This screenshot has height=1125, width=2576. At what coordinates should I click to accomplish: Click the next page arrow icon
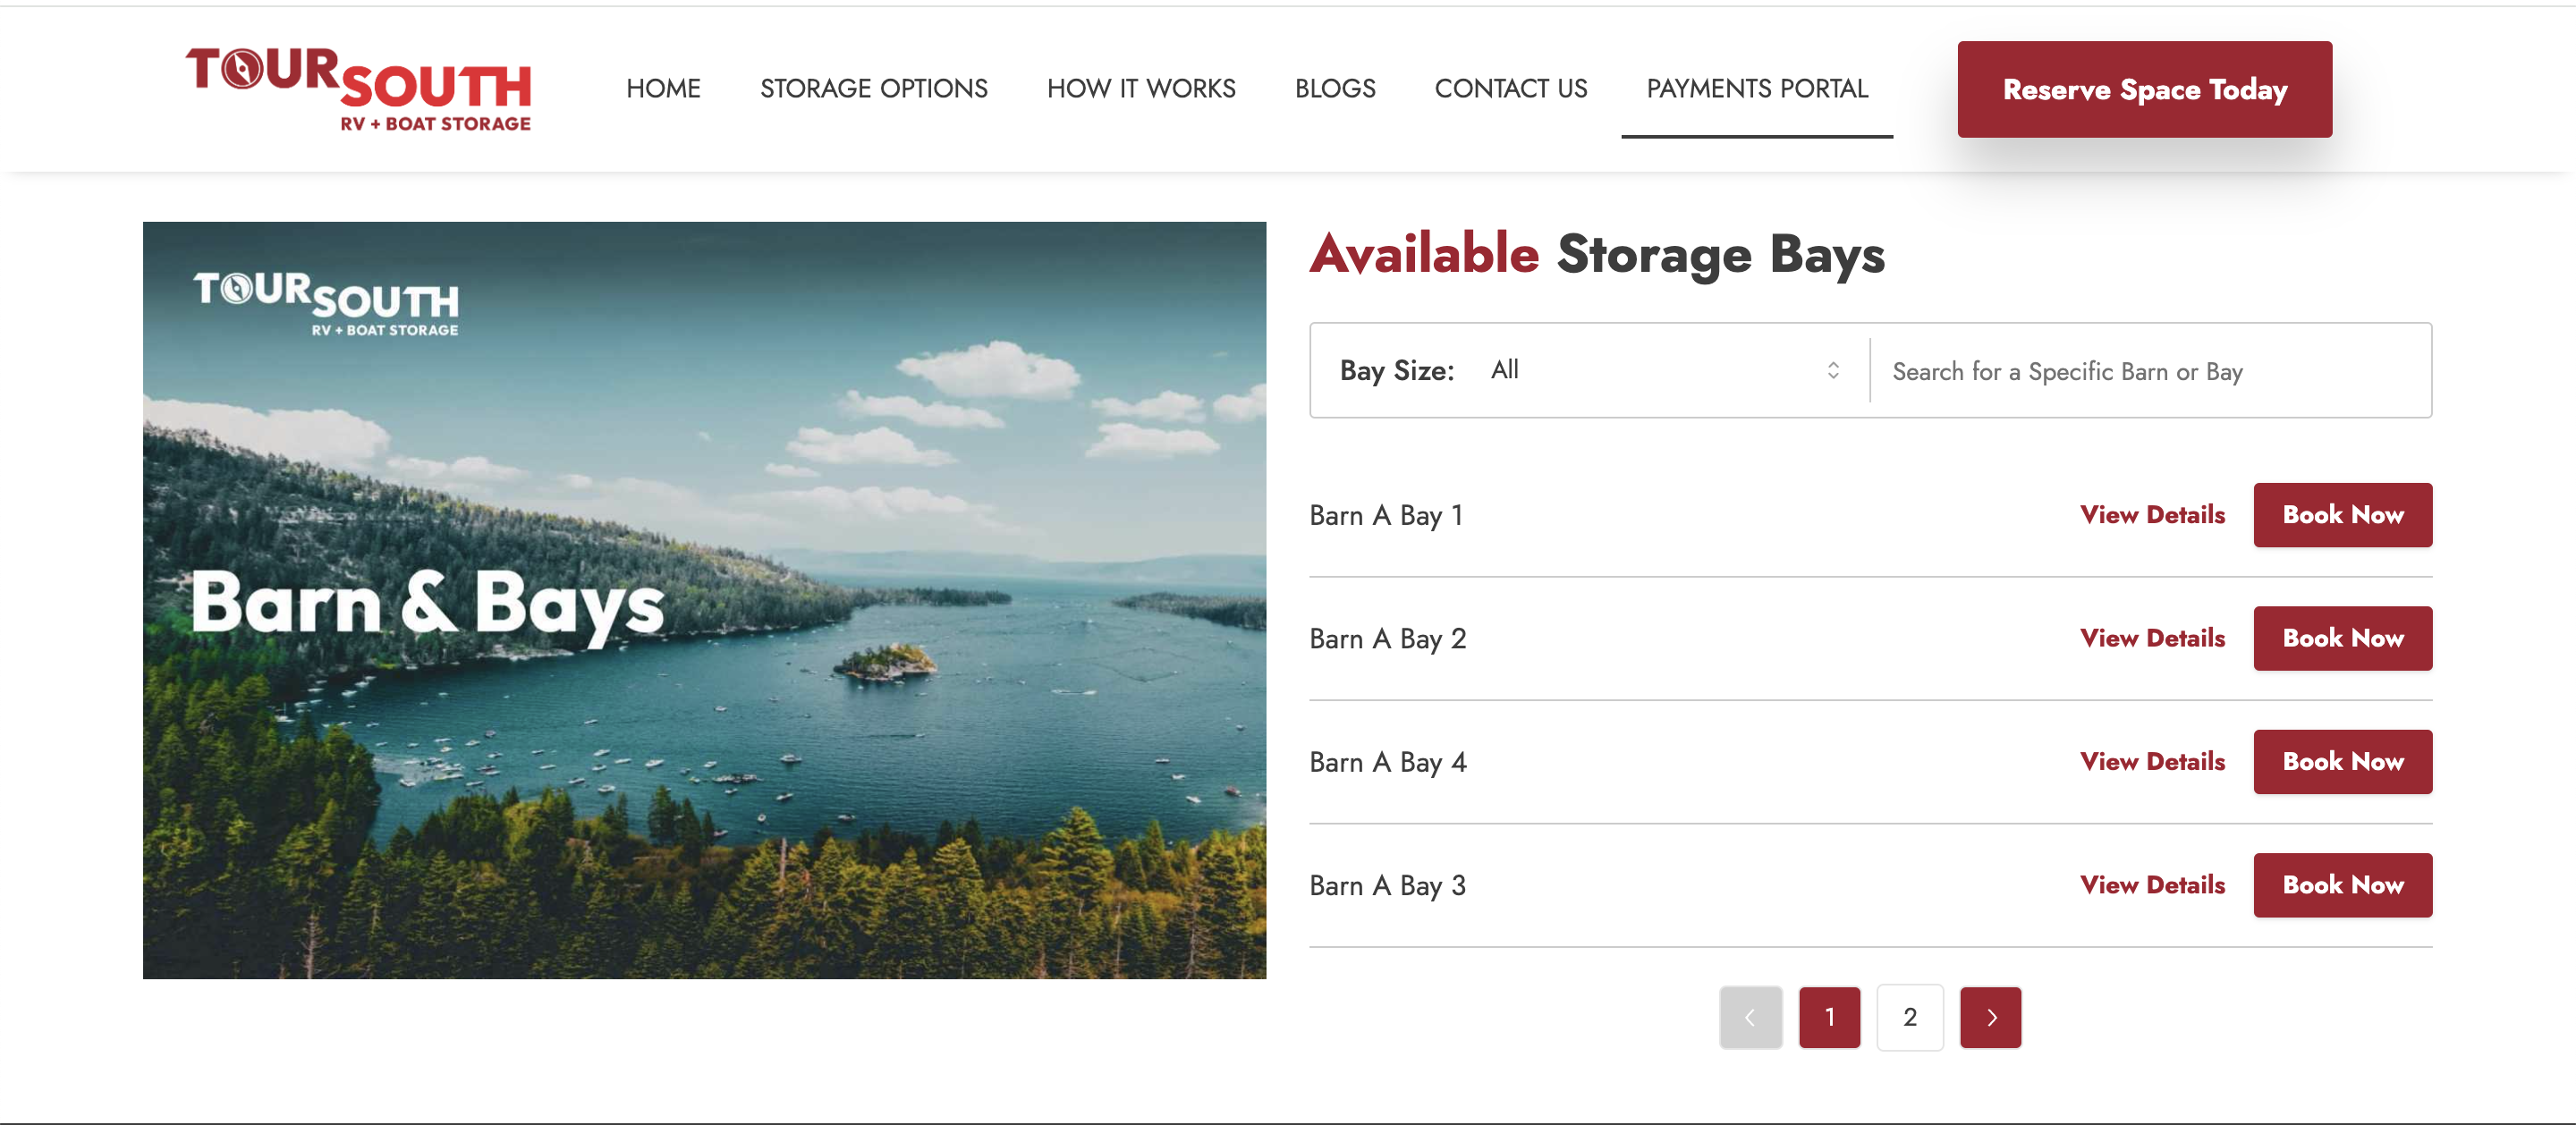click(x=1989, y=1017)
